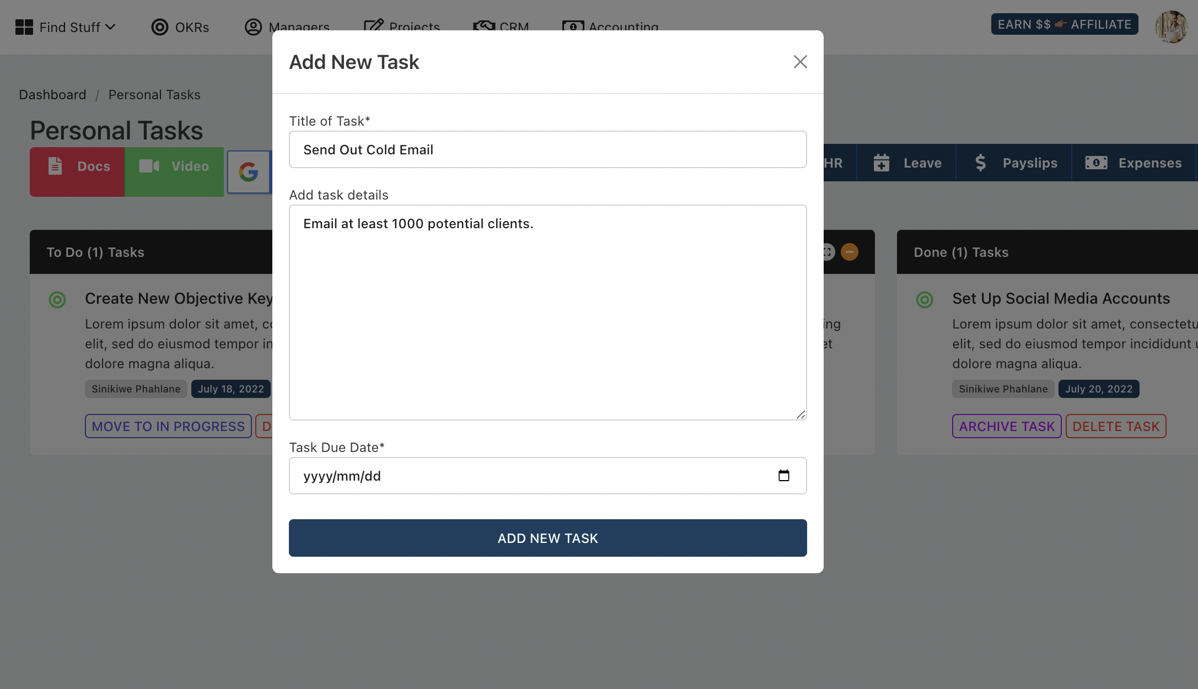Image resolution: width=1198 pixels, height=689 pixels.
Task: Click the ADD NEW TASK button
Action: 548,537
